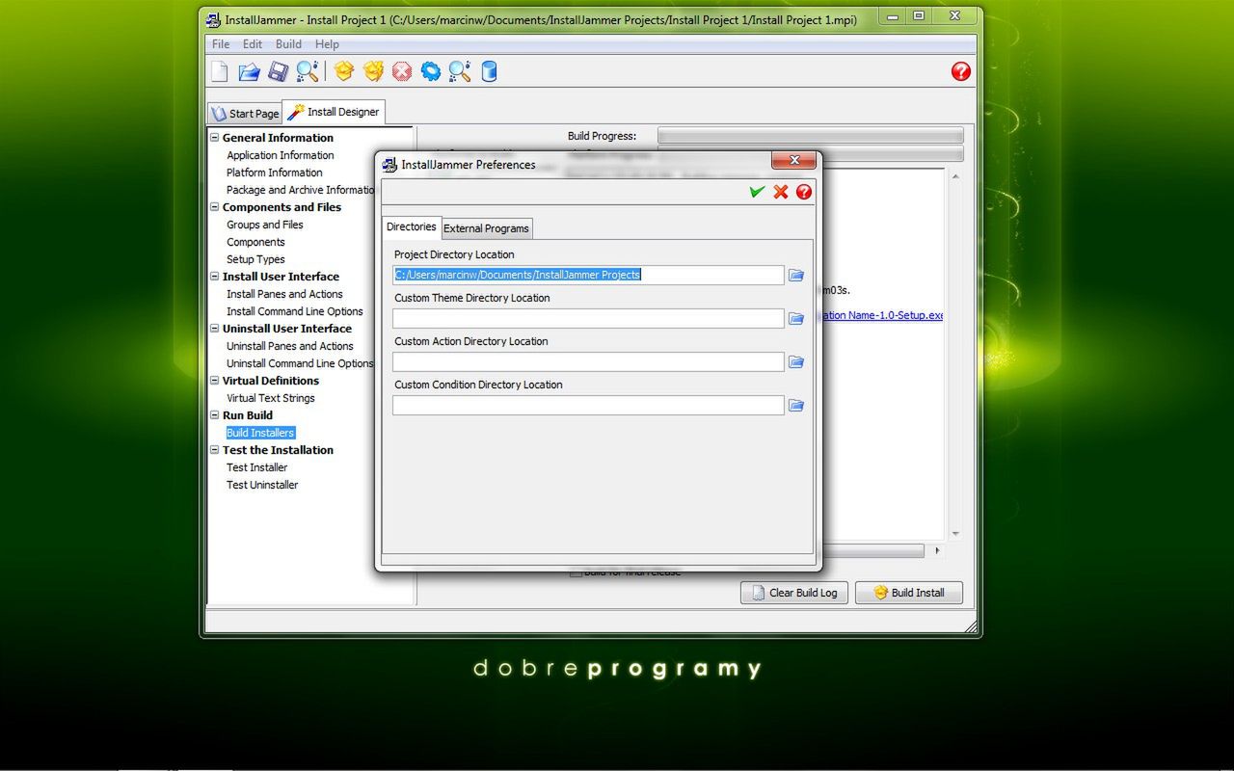This screenshot has width=1234, height=771.
Task: Click the build log scroll-up arrow
Action: [955, 177]
